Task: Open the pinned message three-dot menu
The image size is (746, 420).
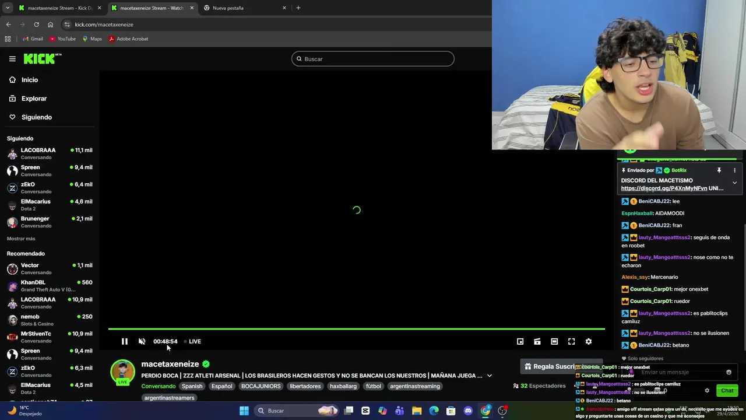Action: tap(734, 170)
